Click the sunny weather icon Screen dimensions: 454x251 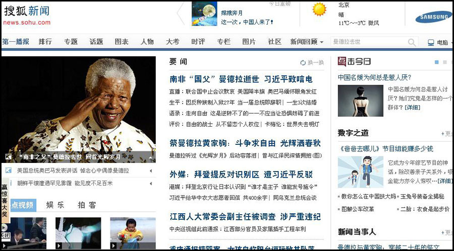[319, 10]
